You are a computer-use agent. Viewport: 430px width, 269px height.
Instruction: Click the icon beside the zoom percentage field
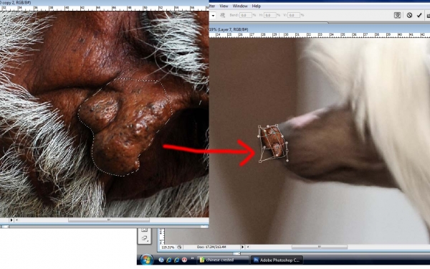coord(179,247)
